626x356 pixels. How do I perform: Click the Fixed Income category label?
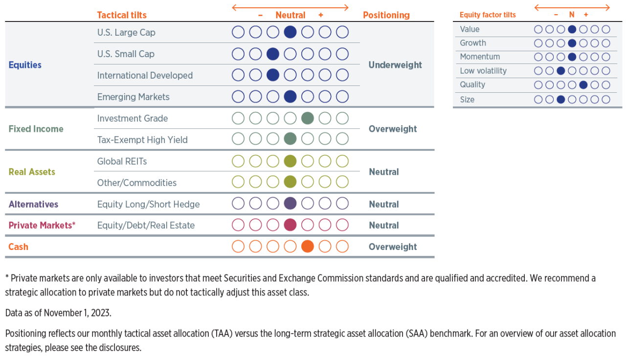(36, 129)
